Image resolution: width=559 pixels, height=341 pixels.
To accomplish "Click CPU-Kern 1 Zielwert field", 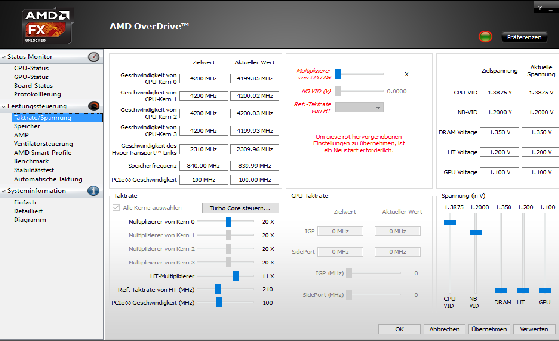I will click(204, 96).
